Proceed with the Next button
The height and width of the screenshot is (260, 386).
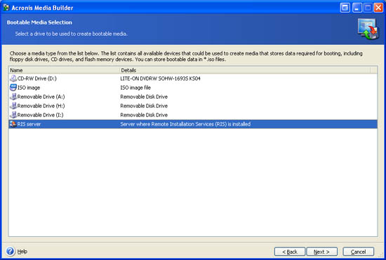[321, 252]
